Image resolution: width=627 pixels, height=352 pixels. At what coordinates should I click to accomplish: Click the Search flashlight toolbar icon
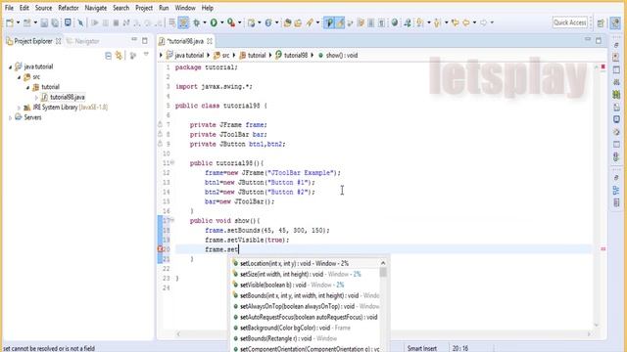coord(310,22)
